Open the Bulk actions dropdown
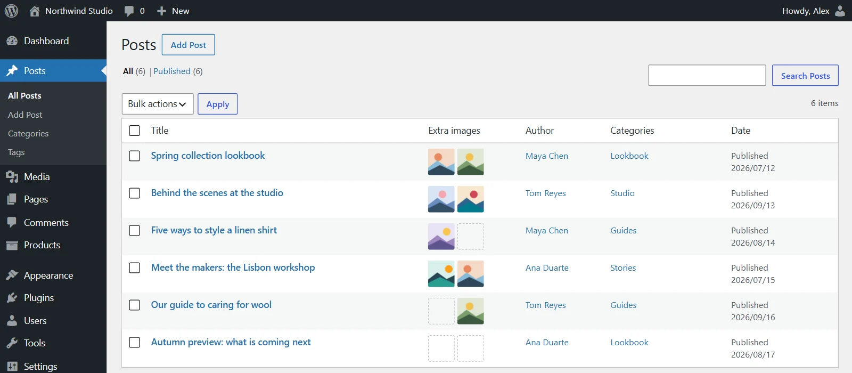The width and height of the screenshot is (852, 373). (158, 104)
